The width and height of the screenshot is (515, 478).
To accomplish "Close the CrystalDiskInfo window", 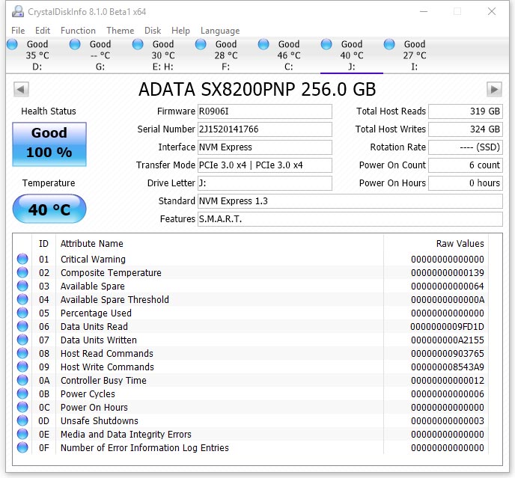I will tap(492, 11).
